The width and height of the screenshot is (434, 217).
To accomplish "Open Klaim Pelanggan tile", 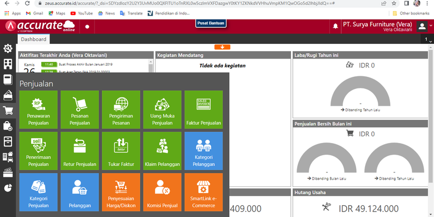I will 162,151.
